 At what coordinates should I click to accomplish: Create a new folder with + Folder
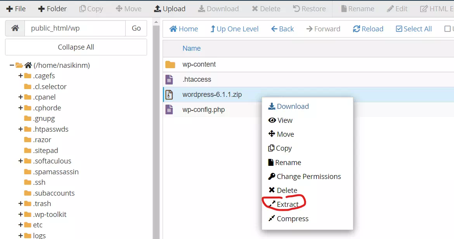tap(52, 9)
